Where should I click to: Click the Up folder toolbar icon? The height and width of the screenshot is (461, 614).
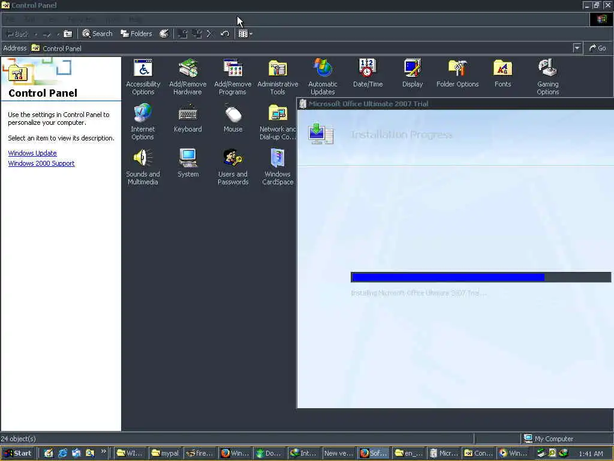[68, 34]
